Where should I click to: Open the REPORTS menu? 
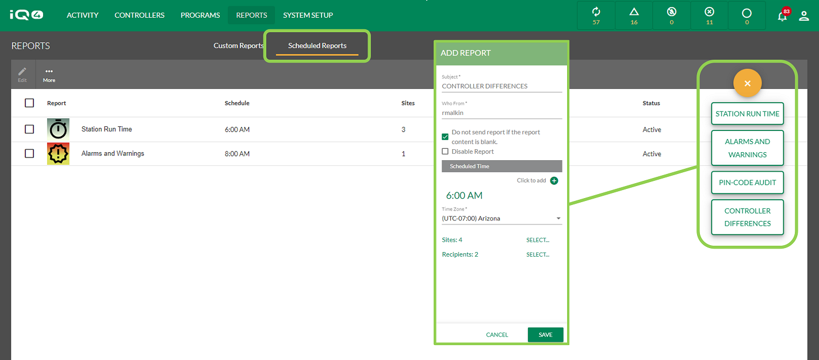[x=251, y=16]
